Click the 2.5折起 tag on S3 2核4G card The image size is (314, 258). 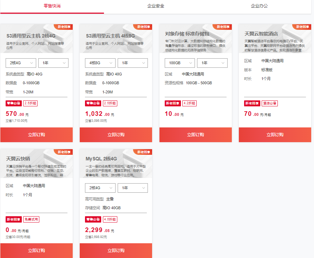pos(31,103)
